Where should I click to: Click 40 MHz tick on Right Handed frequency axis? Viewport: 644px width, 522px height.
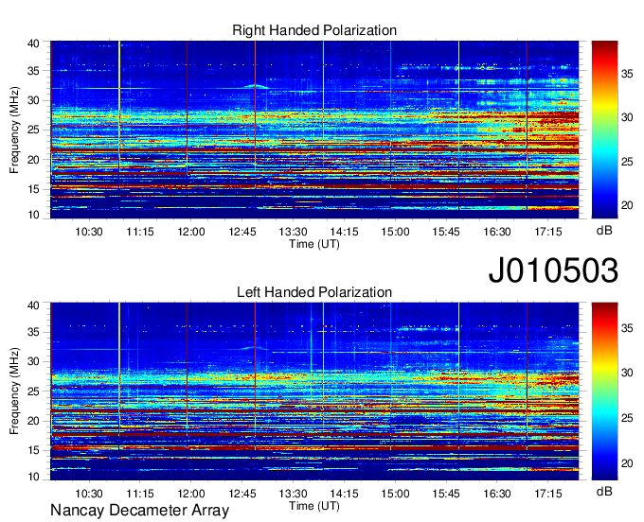coord(34,43)
